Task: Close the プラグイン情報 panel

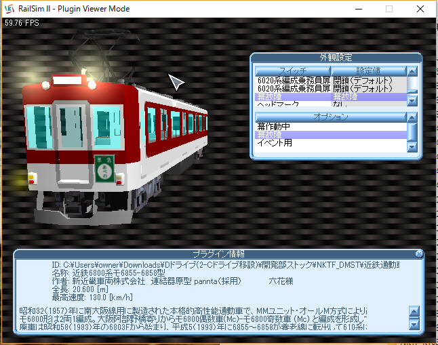Action: pyautogui.click(x=419, y=253)
